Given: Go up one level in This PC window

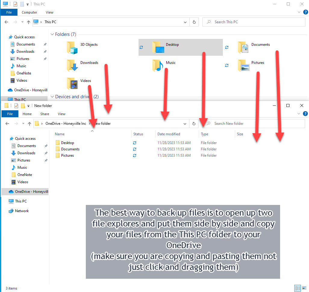Looking at the screenshot, I should [x=29, y=22].
